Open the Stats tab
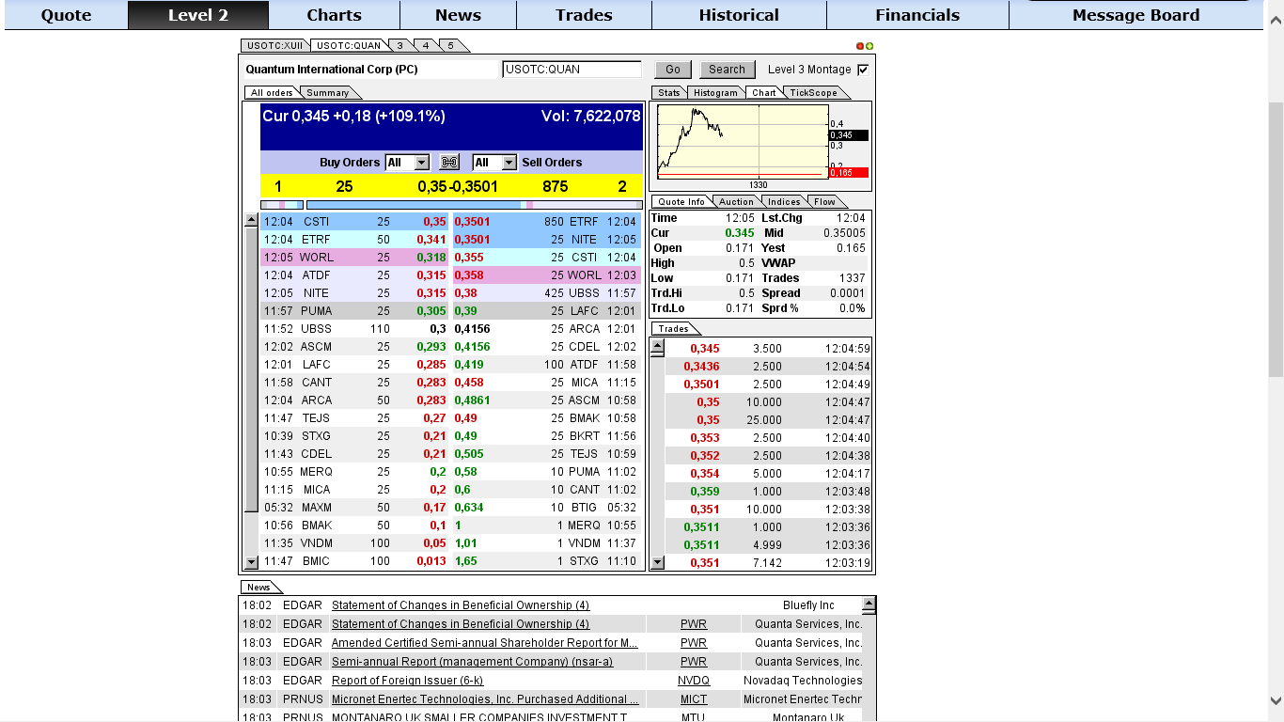Viewport: 1284px width, 722px height. [668, 92]
